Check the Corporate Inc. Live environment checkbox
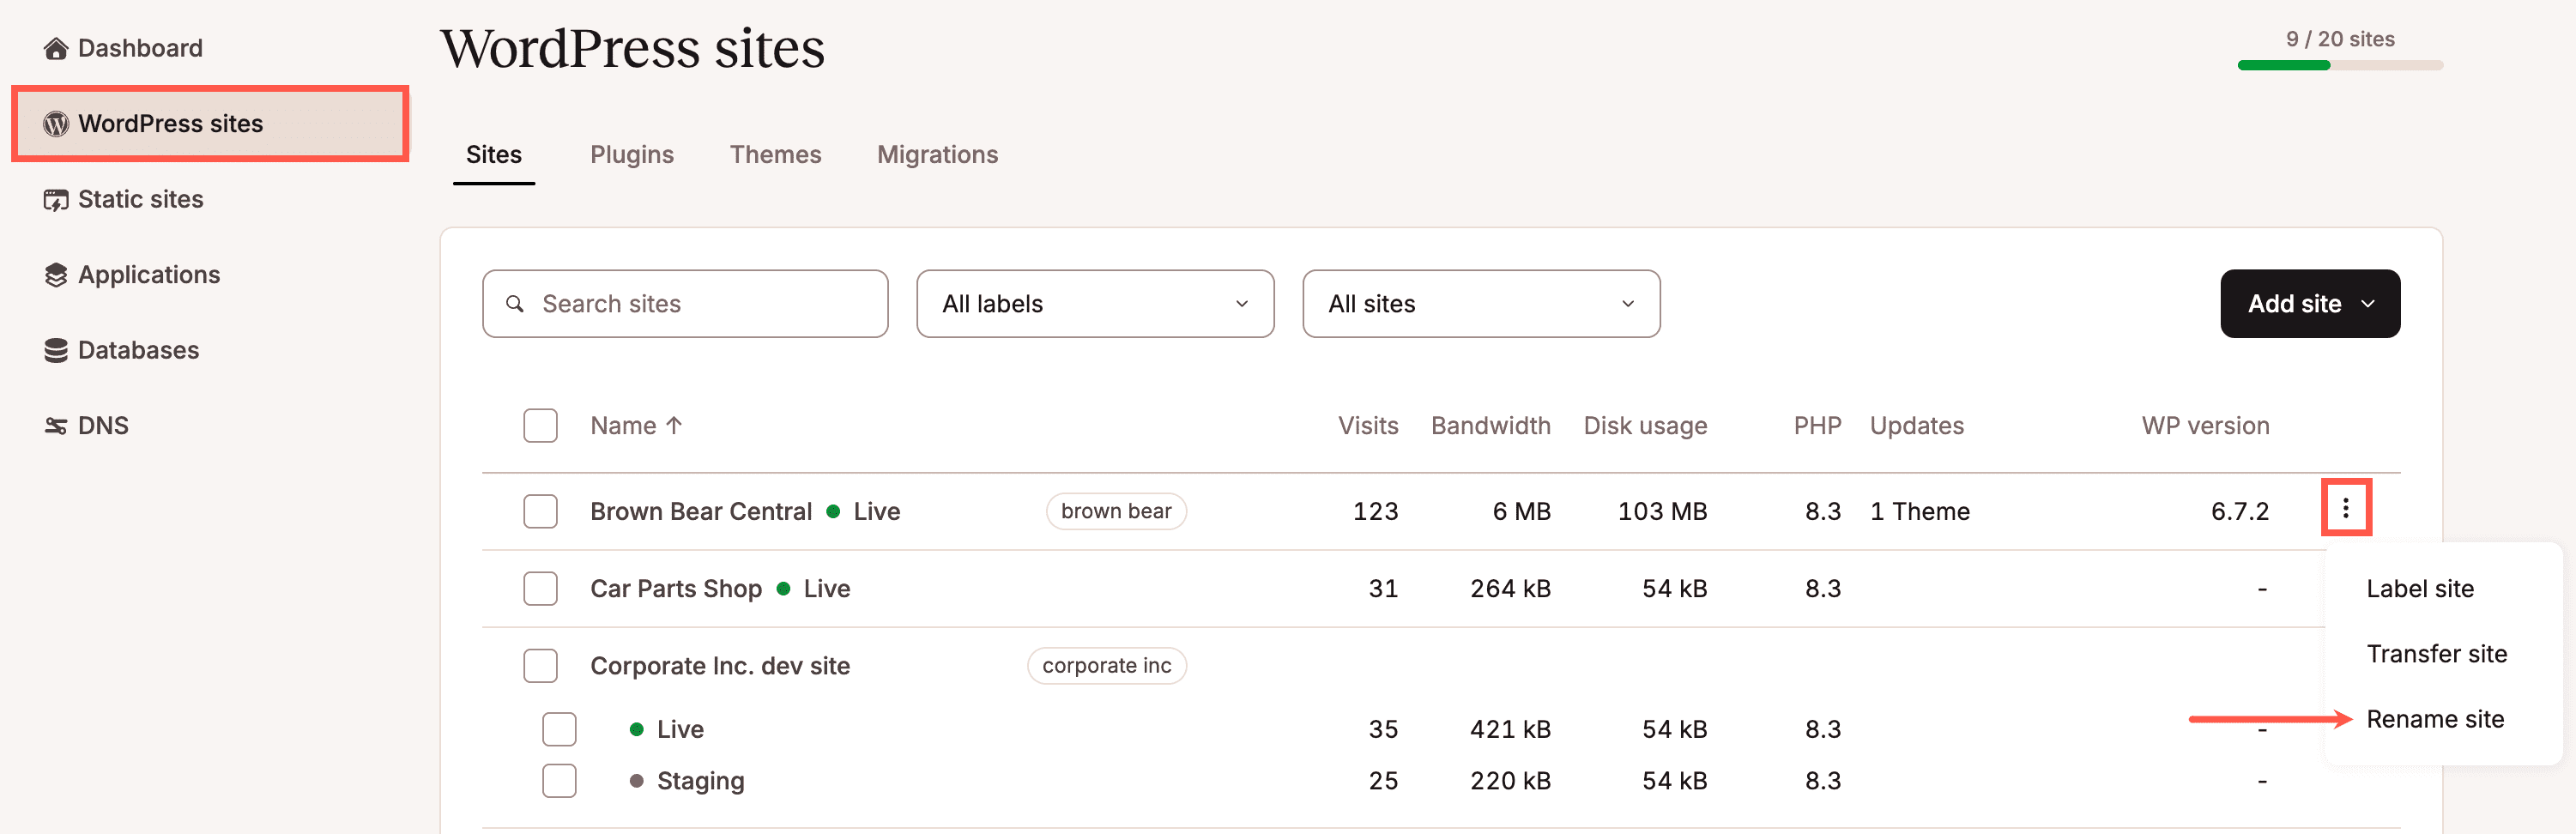This screenshot has height=834, width=2576. (559, 729)
